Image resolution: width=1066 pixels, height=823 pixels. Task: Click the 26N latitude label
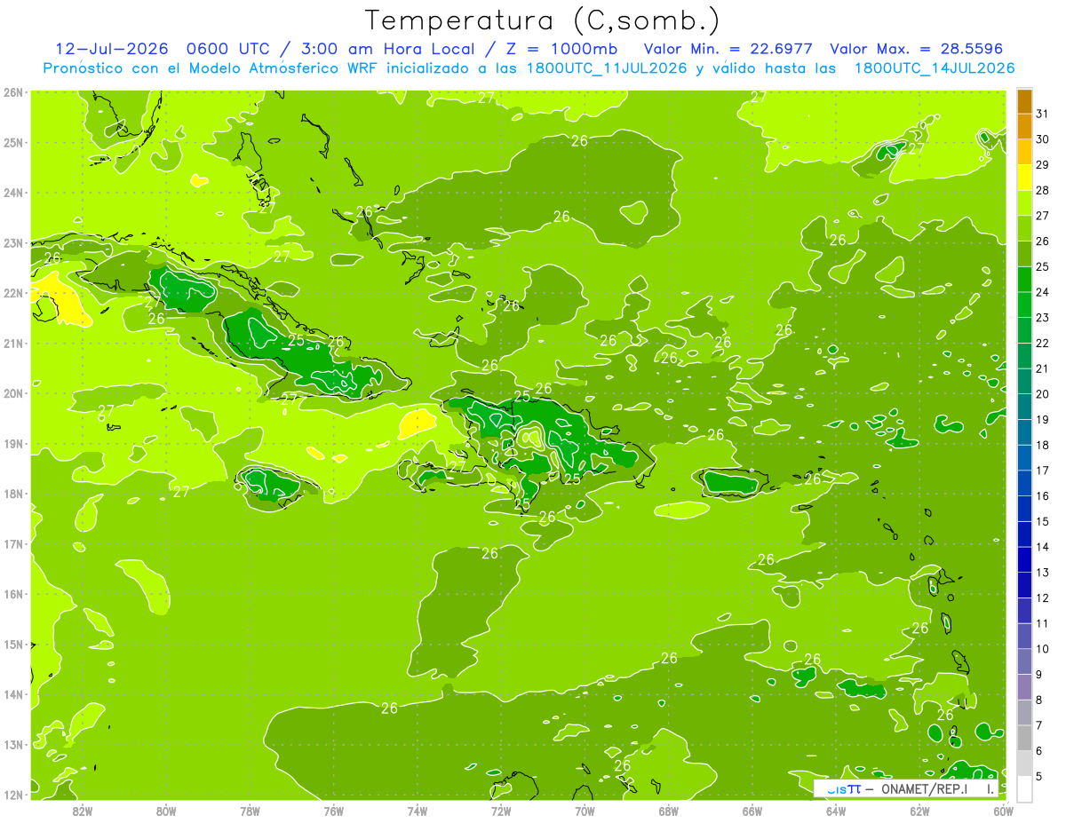[12, 92]
